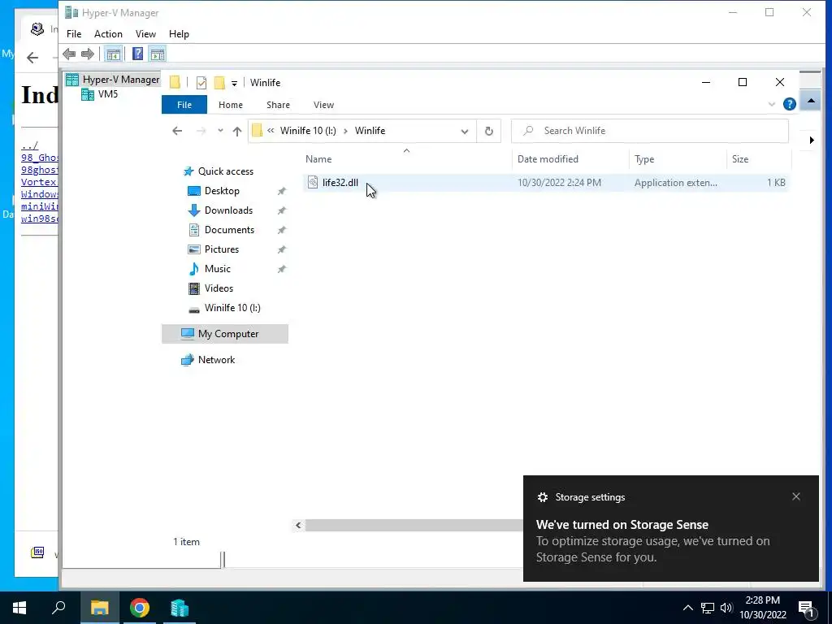The height and width of the screenshot is (624, 832).
Task: Click the Explorer blue help icon
Action: pyautogui.click(x=790, y=104)
